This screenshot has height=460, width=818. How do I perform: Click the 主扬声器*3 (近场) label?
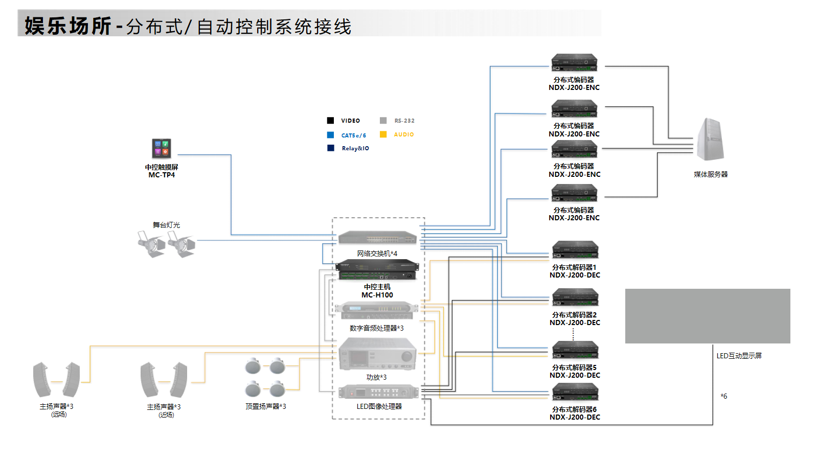click(x=164, y=410)
